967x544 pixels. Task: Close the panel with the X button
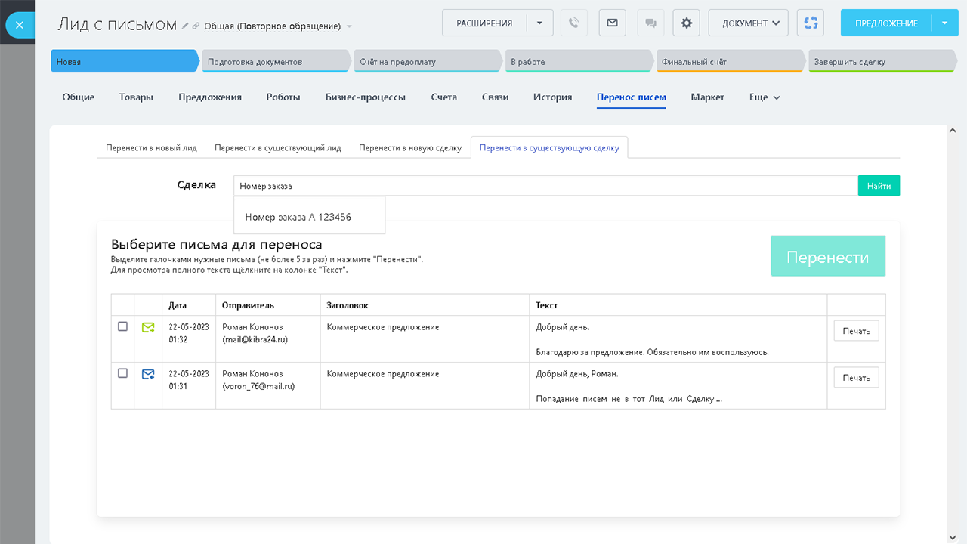[x=20, y=25]
